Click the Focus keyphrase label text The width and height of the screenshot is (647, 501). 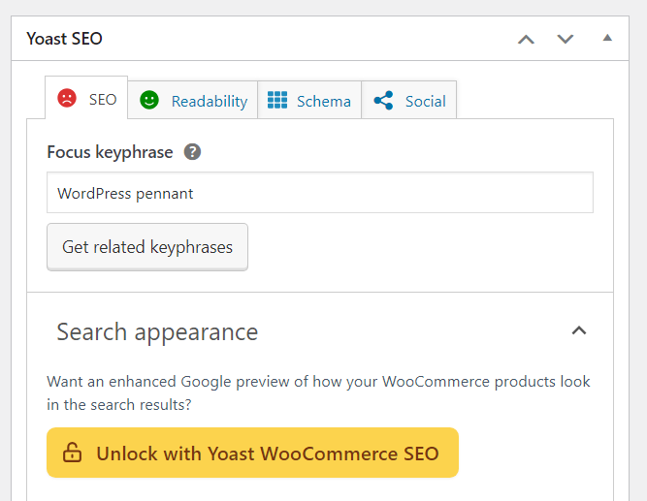110,151
